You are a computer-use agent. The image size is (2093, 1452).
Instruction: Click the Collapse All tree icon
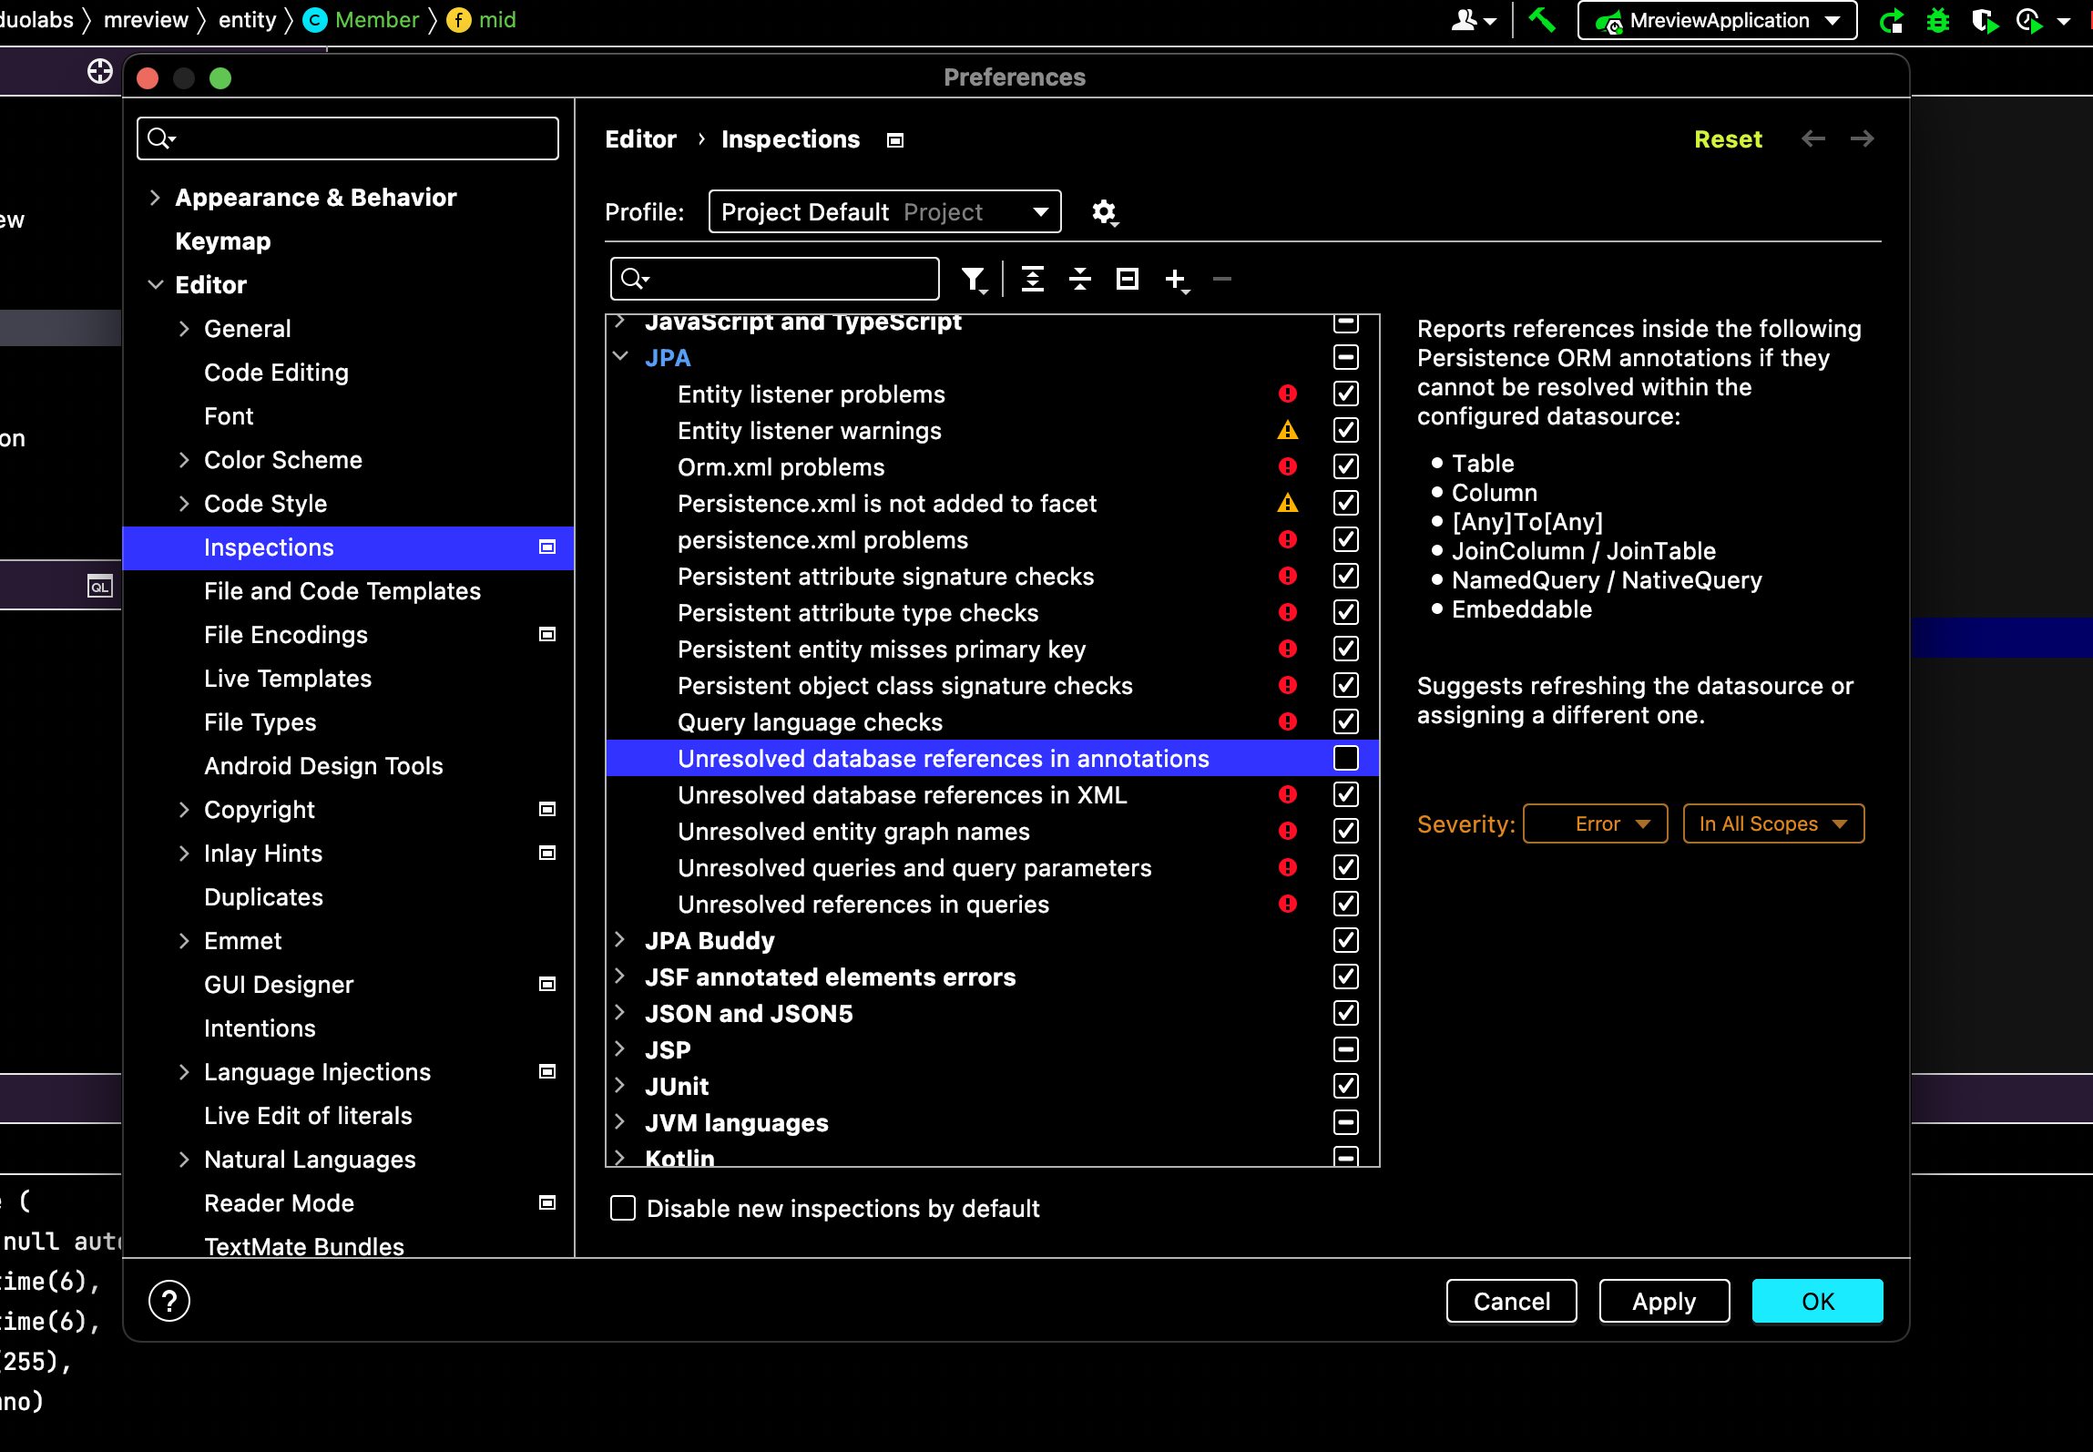coord(1080,279)
